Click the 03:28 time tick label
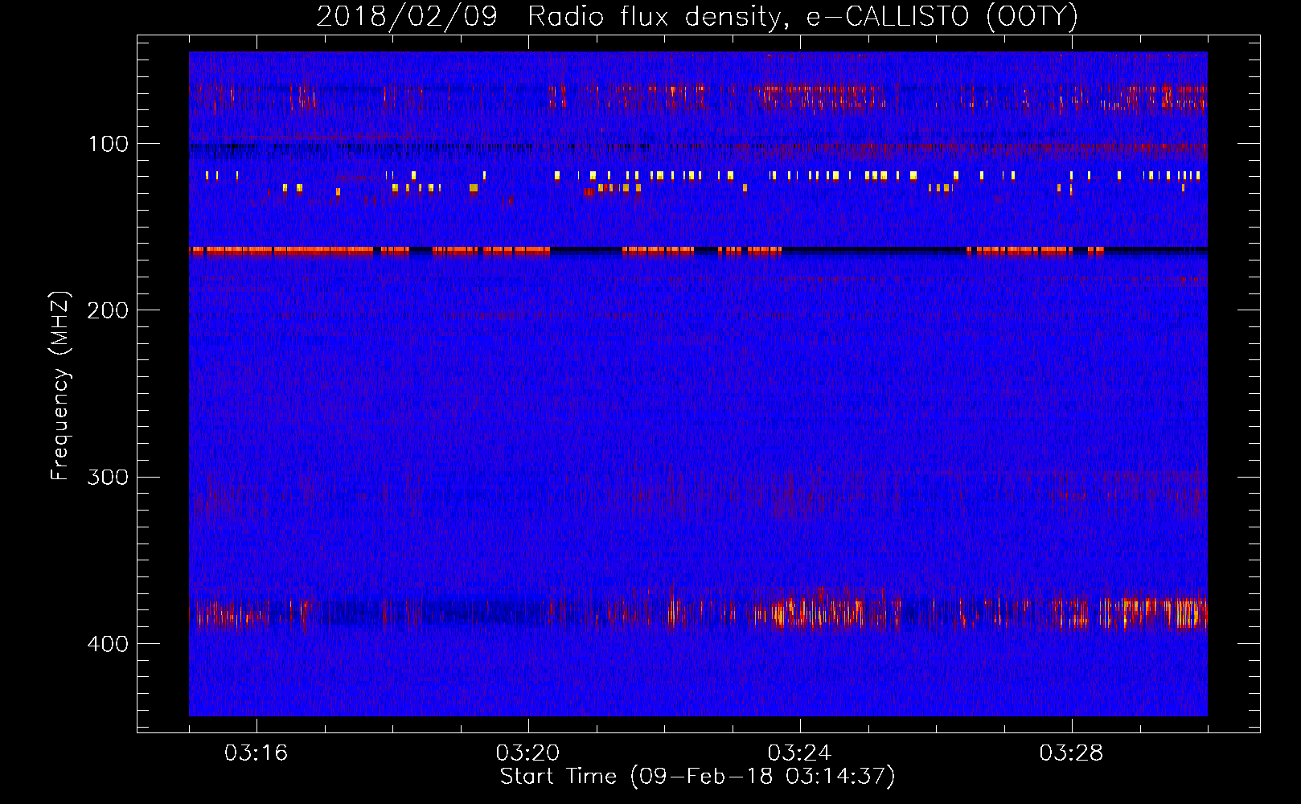1301x804 pixels. [x=1072, y=753]
